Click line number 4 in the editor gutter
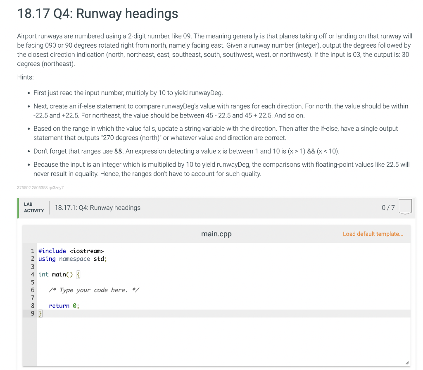 pyautogui.click(x=33, y=274)
